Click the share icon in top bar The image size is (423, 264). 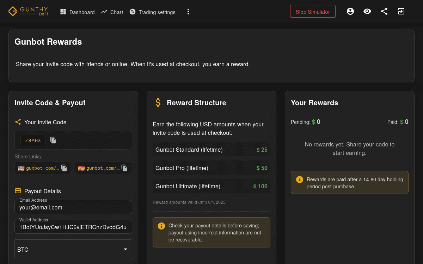click(384, 11)
